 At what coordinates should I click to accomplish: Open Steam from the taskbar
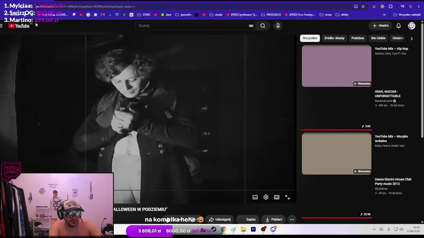tap(214, 229)
